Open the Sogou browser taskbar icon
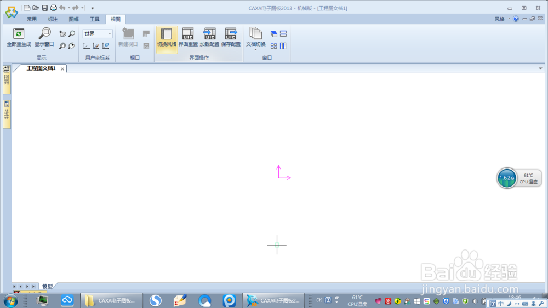Screen dimensions: 548x308 pos(156,300)
